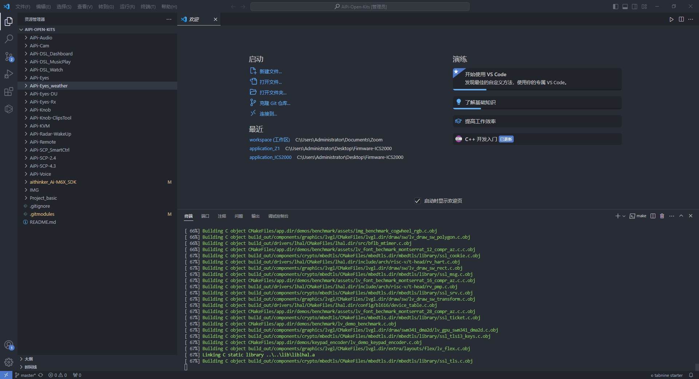Screen dimensions: 699x379
Task: Open notifications bell in status bar
Action: pyautogui.click(x=691, y=375)
